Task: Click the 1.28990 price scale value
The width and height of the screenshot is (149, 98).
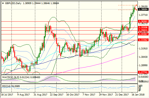Action: (143, 65)
